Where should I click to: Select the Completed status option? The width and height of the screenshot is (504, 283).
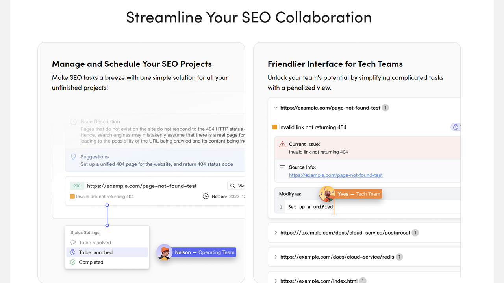(91, 262)
